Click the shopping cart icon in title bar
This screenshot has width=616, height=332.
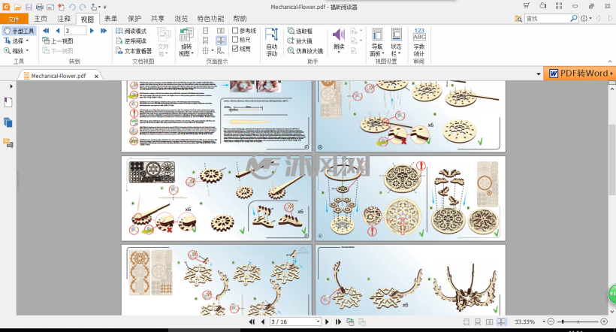(x=527, y=5)
